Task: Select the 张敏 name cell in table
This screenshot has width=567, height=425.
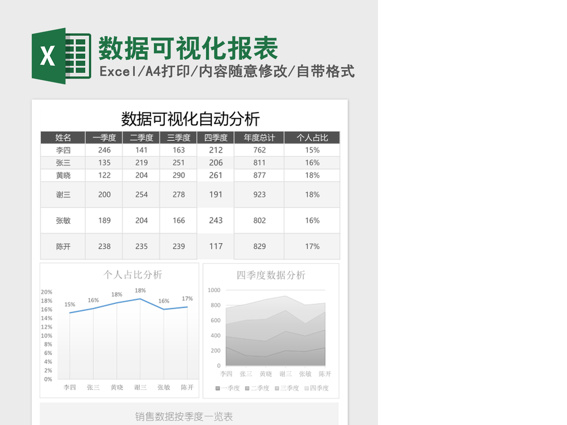Action: (63, 221)
